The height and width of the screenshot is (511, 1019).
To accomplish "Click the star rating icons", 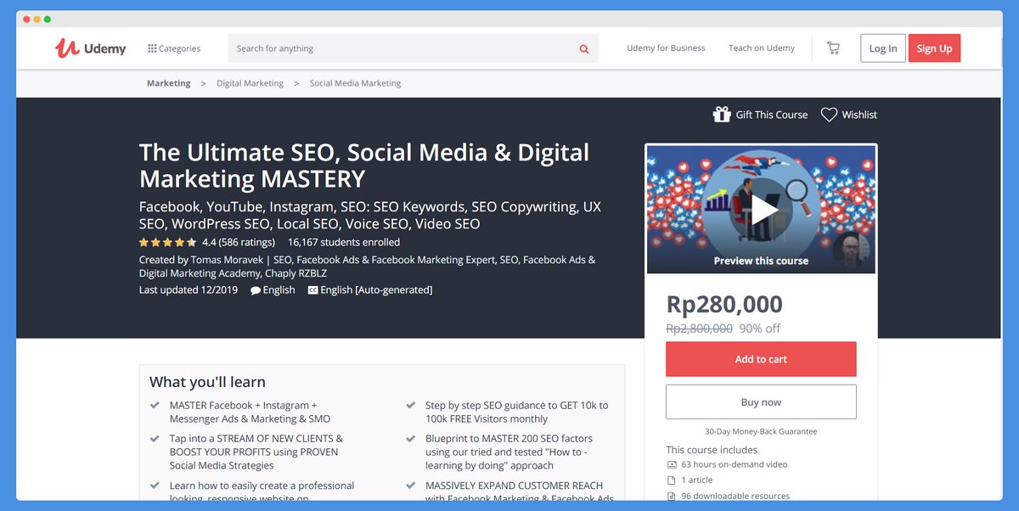I will [167, 242].
